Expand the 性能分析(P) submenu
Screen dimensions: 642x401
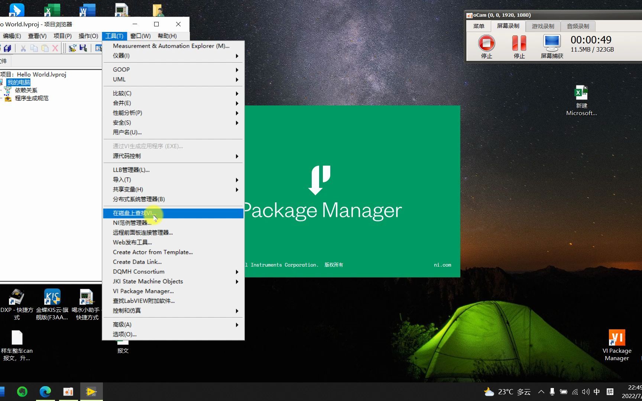173,113
